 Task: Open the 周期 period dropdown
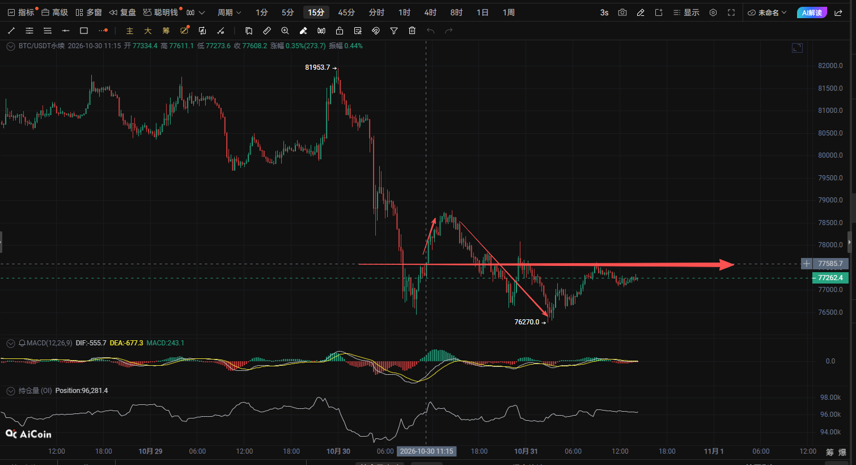click(x=230, y=12)
